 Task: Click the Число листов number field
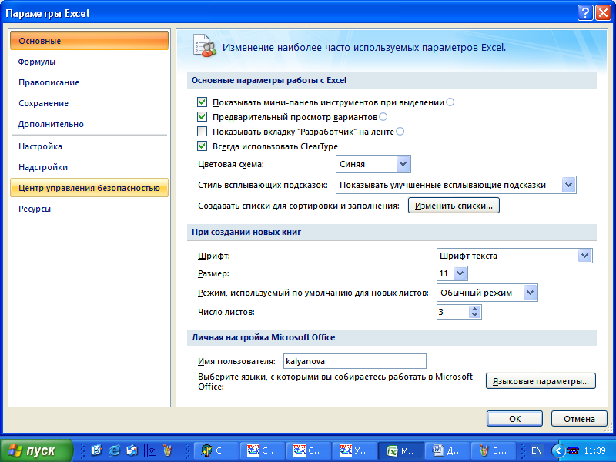tap(453, 312)
